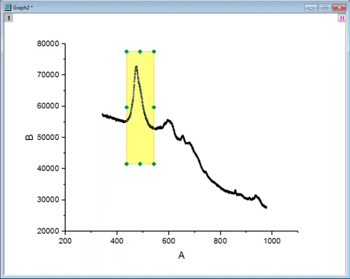Click the Graph2 window icon
Viewport: 350px width, 279px height.
pos(7,7)
